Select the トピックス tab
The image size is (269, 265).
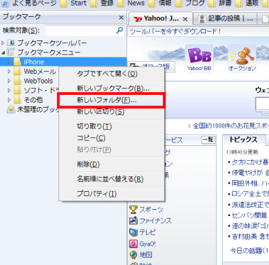coord(244,140)
